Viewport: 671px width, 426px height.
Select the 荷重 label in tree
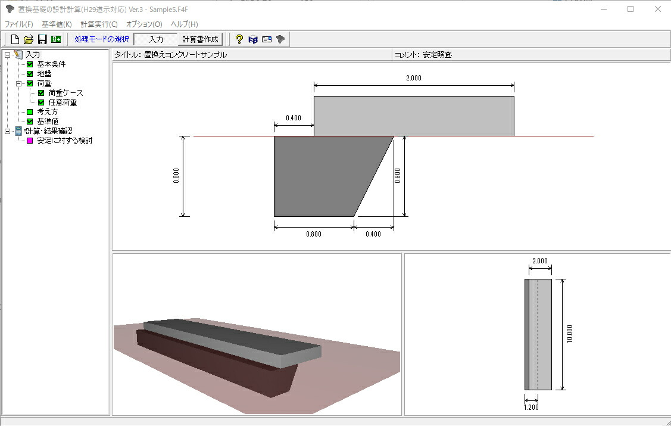45,83
